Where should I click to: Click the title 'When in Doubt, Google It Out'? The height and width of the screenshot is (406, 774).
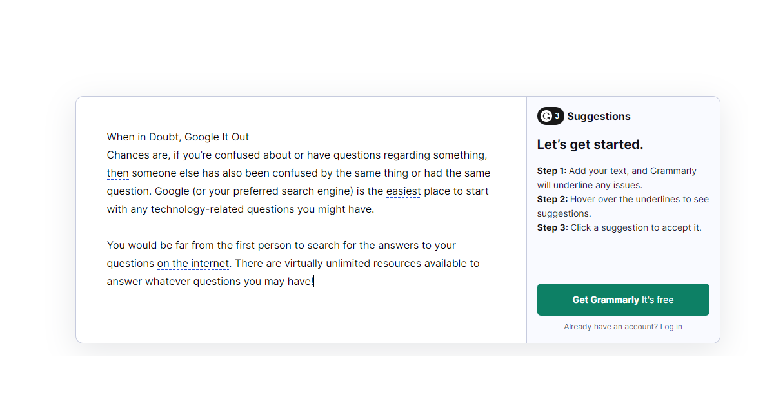coord(178,137)
